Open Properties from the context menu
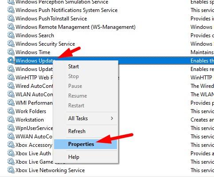The image size is (214, 177). coord(86,144)
